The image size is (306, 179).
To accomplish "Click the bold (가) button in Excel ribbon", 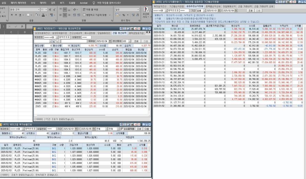I will 12,15.
